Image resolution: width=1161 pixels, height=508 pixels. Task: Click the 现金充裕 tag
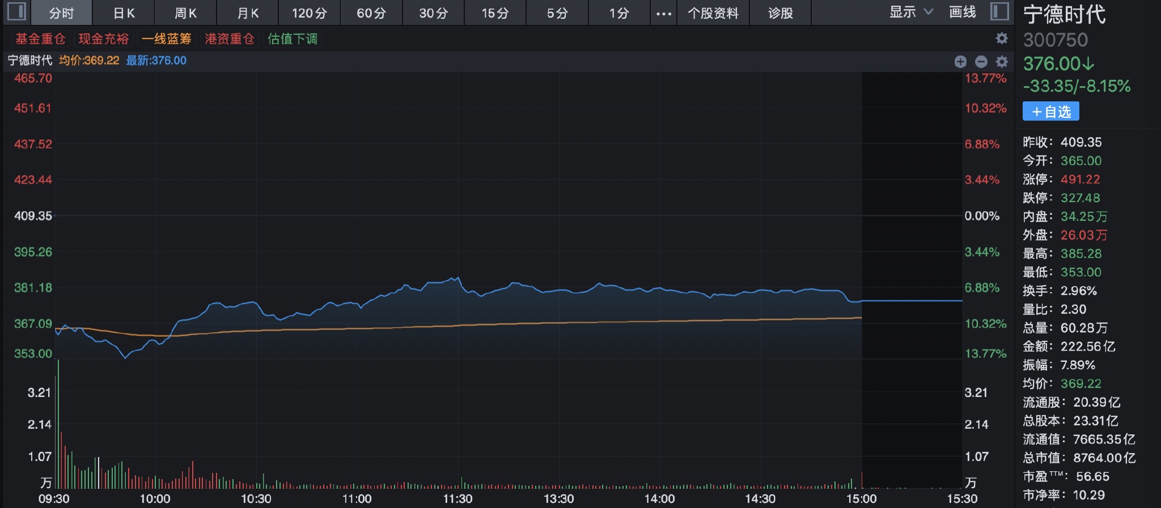pos(104,39)
